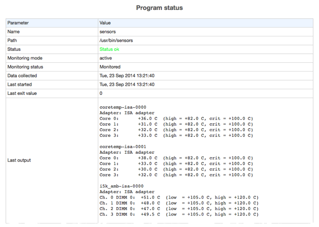The width and height of the screenshot is (319, 227).
Task: Click the Core 1 +31.0 C line
Action: pos(176,124)
